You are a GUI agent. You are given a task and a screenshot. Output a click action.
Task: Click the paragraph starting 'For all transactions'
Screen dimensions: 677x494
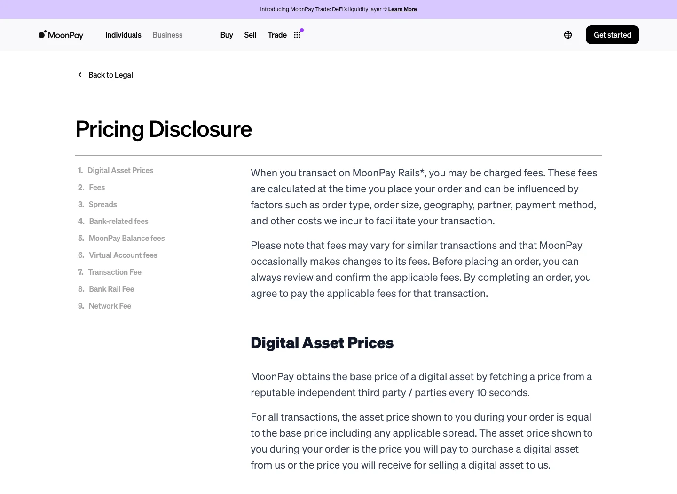click(x=422, y=441)
